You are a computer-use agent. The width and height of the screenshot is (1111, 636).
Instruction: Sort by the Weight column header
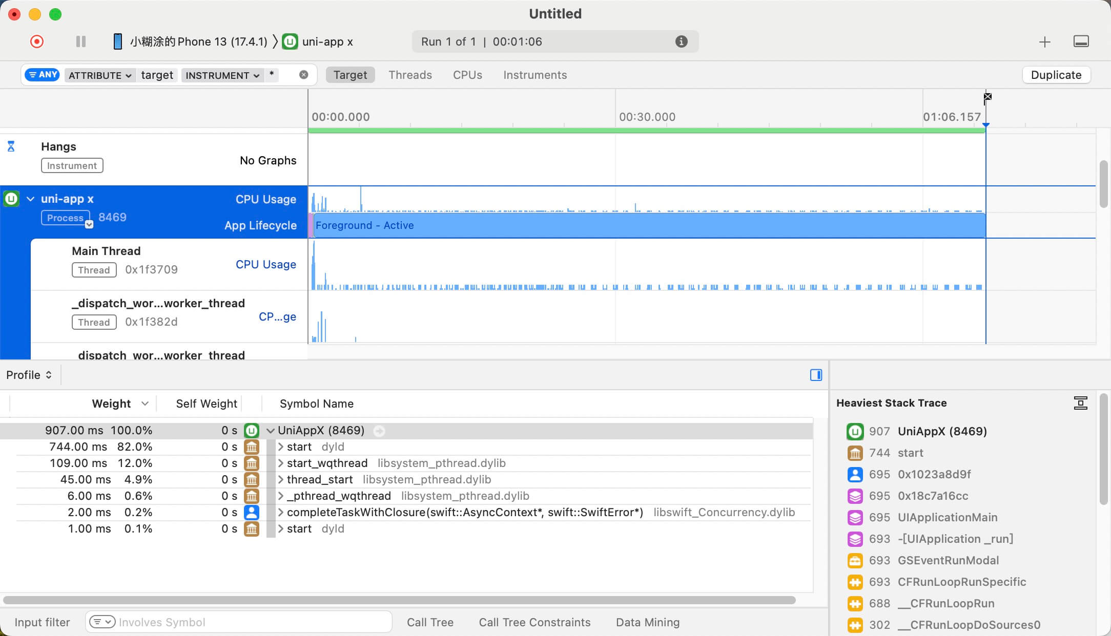coord(111,404)
